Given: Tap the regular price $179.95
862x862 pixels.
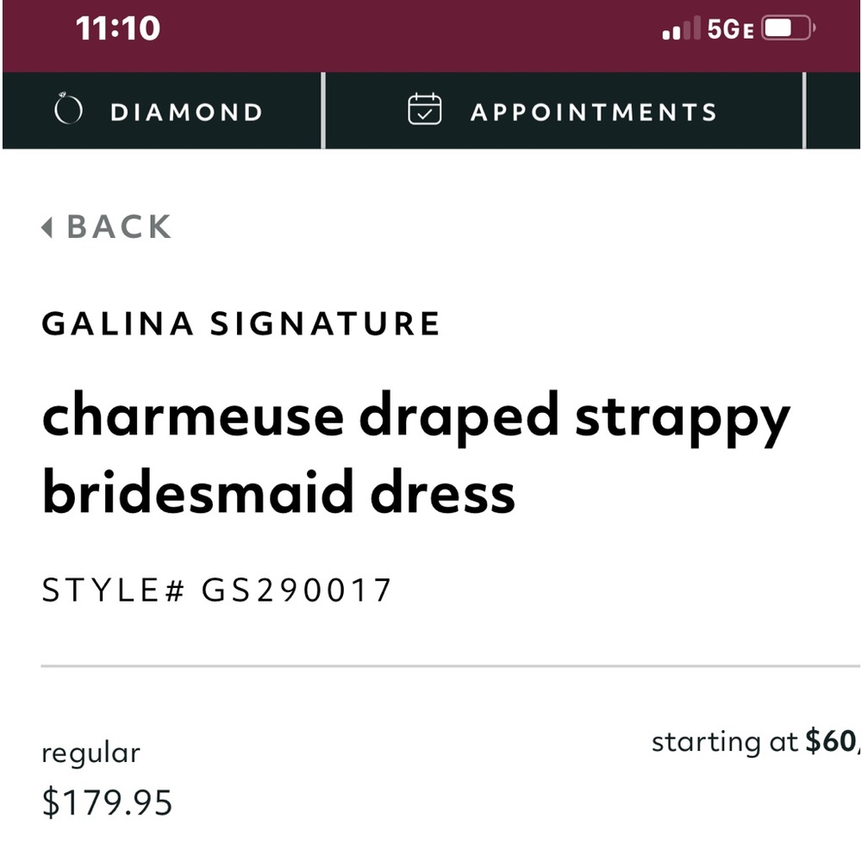Looking at the screenshot, I should tap(109, 803).
